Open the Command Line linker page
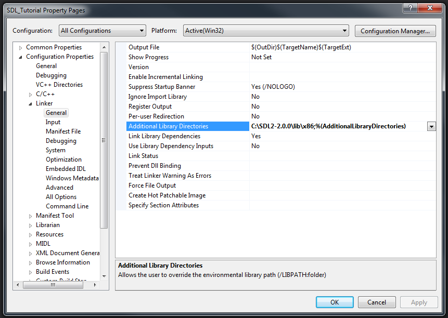Viewport: 448px width, 318px height. point(67,206)
